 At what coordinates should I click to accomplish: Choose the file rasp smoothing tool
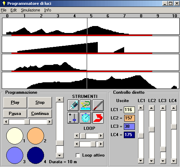point(98,105)
